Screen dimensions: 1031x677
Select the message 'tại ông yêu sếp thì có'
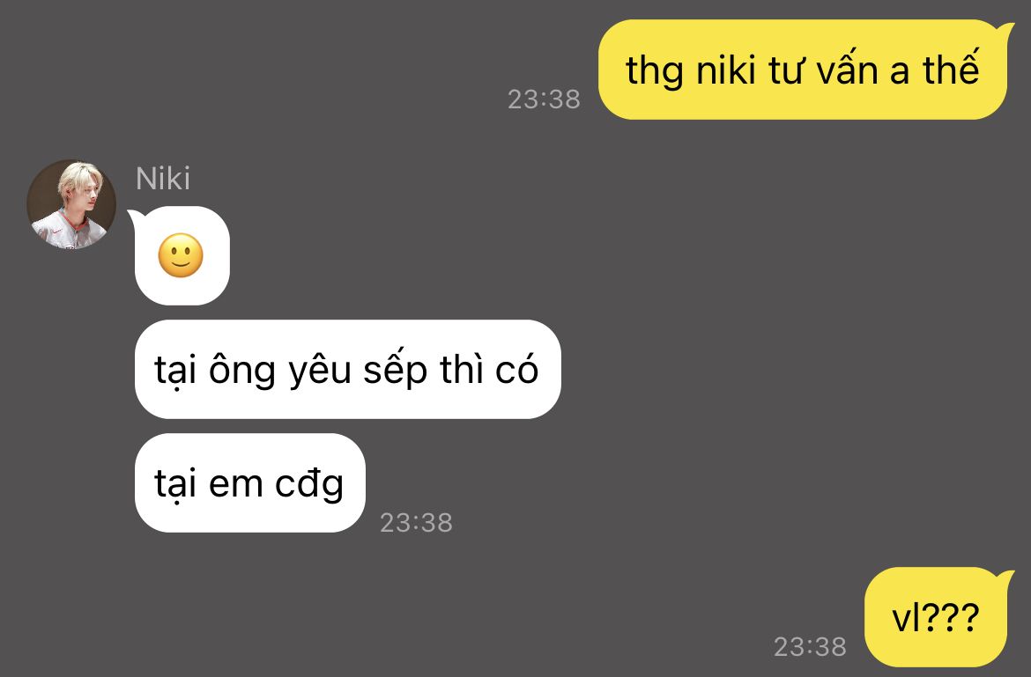[347, 369]
